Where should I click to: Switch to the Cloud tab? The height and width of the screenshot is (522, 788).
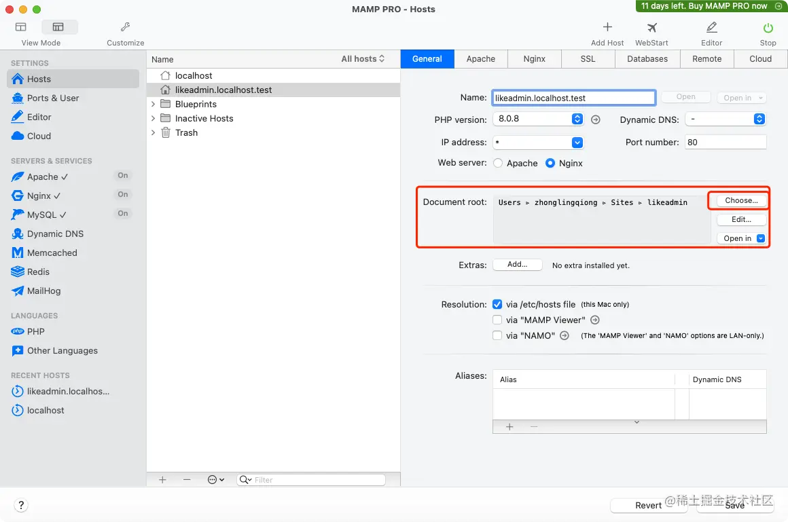[x=760, y=59]
